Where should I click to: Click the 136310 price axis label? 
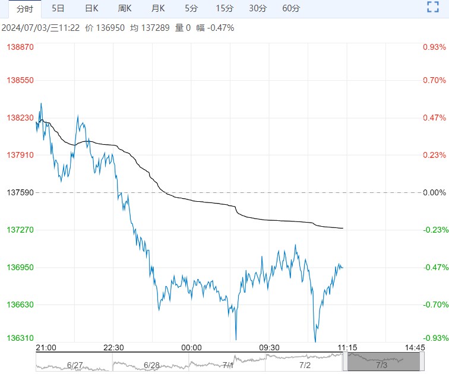(x=20, y=338)
